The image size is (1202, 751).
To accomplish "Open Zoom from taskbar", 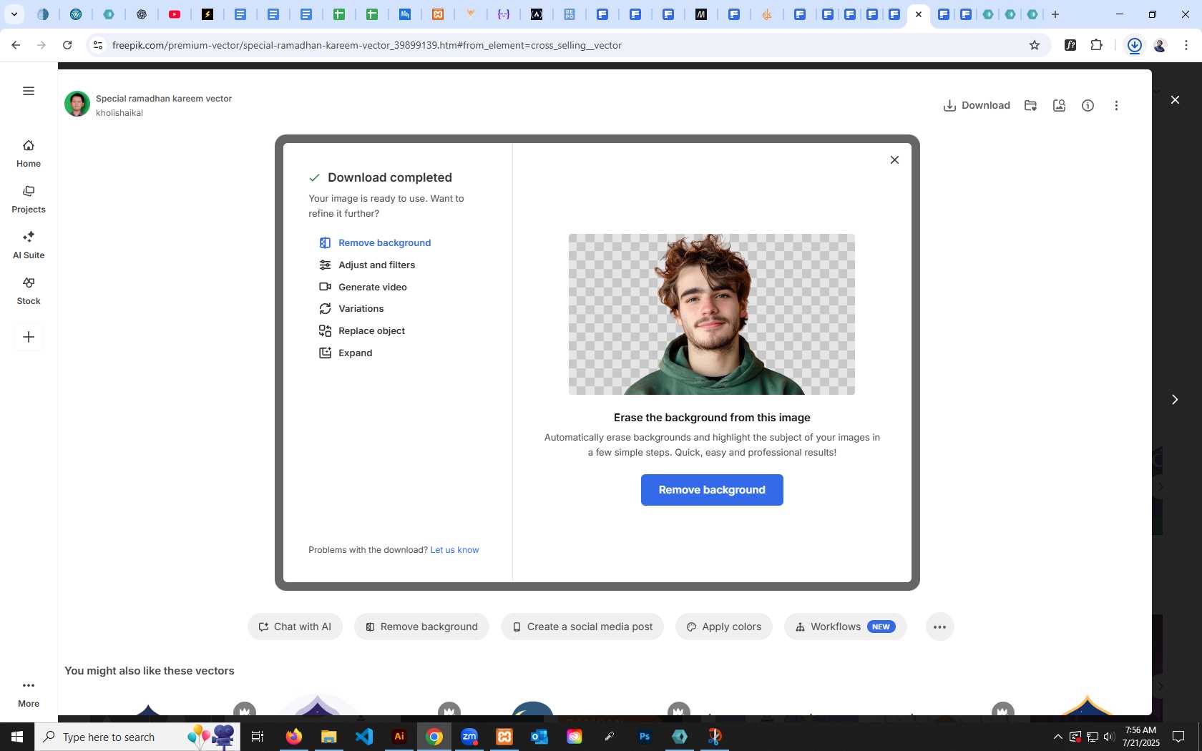I will 469,737.
